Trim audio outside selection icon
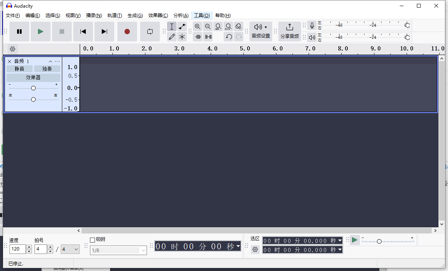 [198, 37]
